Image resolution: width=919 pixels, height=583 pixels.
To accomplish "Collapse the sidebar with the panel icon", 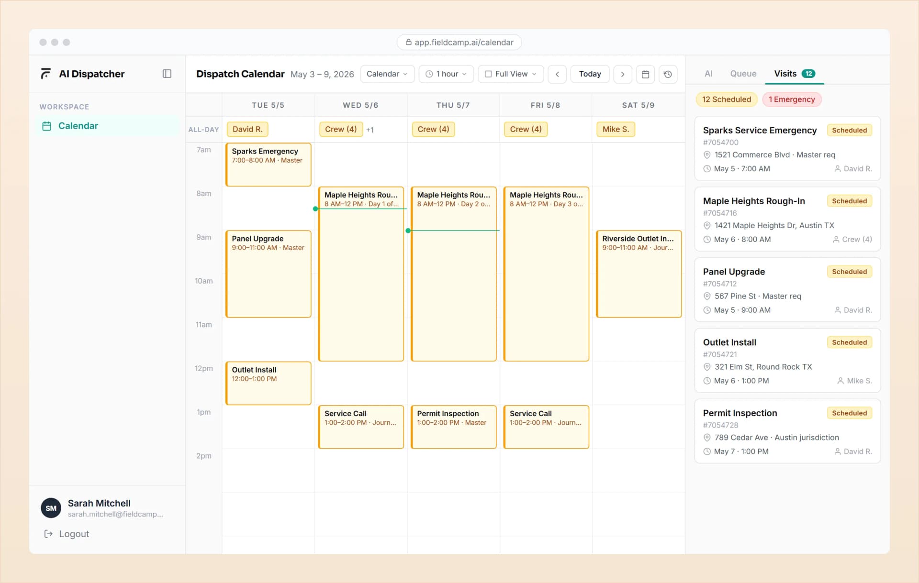I will coord(167,74).
